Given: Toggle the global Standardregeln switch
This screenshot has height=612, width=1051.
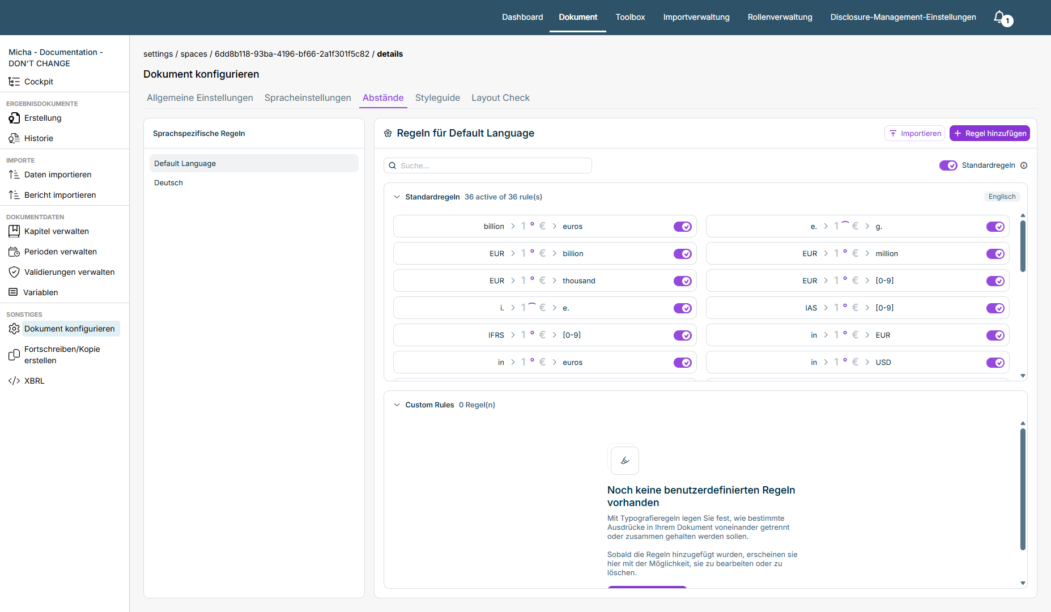Looking at the screenshot, I should pyautogui.click(x=948, y=165).
